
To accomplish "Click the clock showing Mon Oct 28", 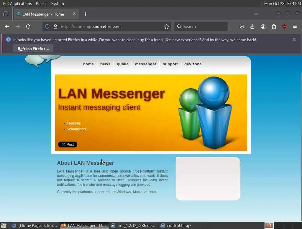I will (x=282, y=4).
